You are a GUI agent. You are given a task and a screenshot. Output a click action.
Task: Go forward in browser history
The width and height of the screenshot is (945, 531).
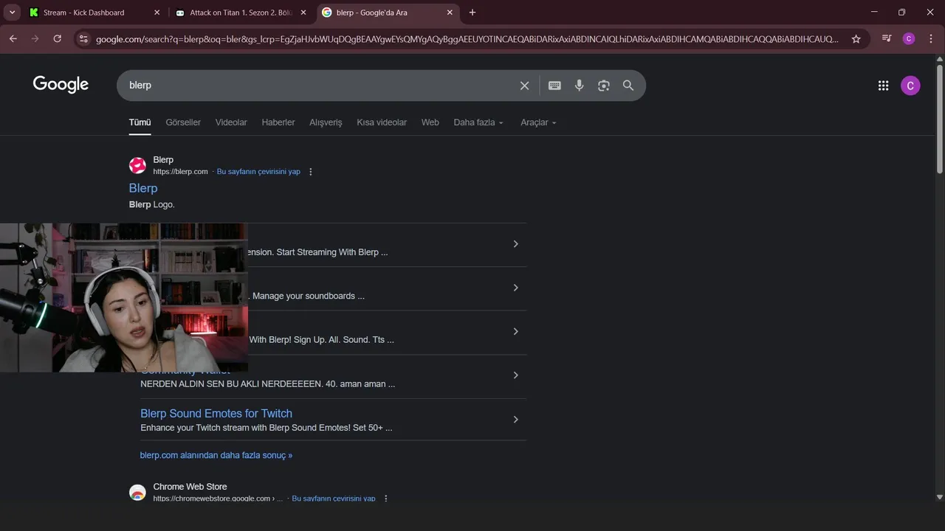35,38
